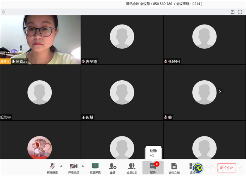
Task: Switch the video layout view
Action: 233,12
